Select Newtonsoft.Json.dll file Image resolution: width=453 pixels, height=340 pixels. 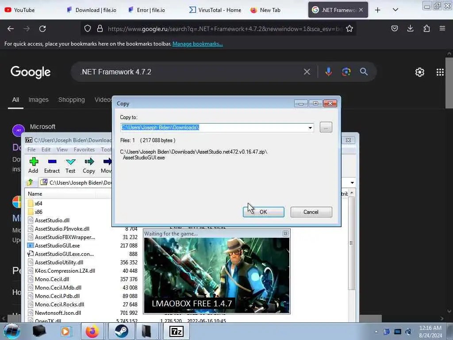coord(54,313)
